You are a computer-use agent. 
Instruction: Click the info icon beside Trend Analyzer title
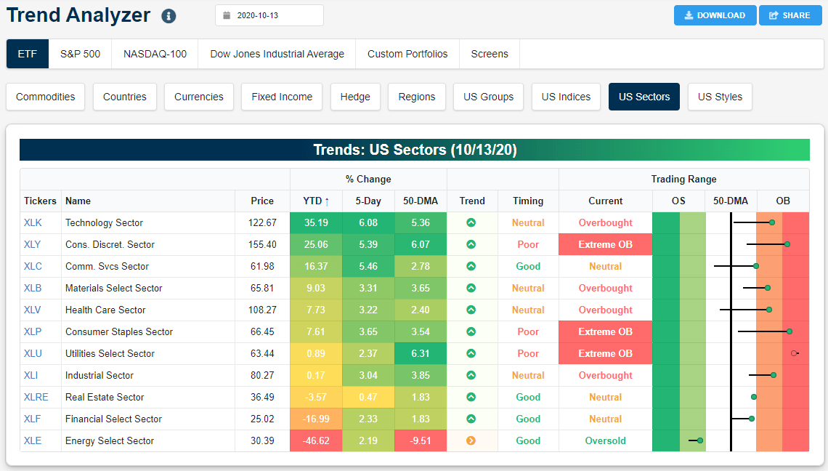coord(169,16)
